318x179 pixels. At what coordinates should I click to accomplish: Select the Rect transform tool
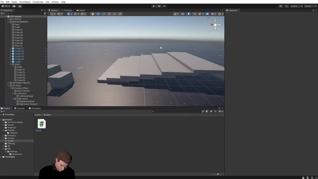(115, 14)
